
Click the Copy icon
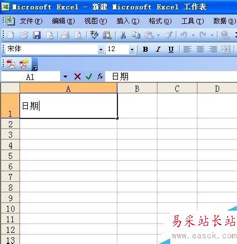pos(136,35)
